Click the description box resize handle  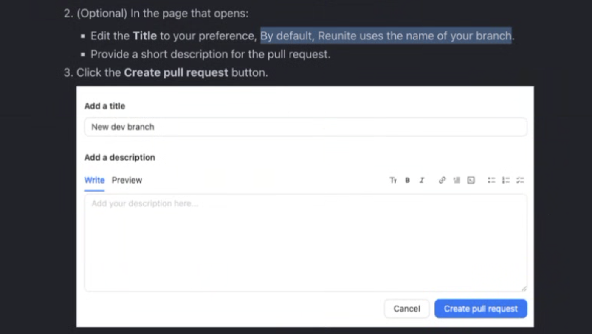(x=524, y=289)
